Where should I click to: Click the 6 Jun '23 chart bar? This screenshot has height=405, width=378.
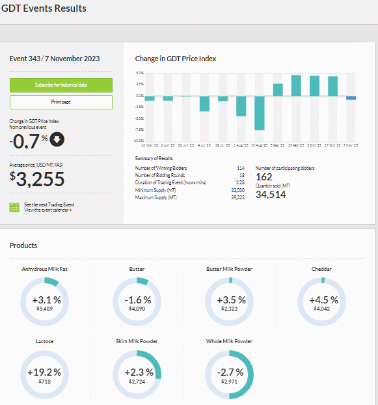click(x=168, y=98)
